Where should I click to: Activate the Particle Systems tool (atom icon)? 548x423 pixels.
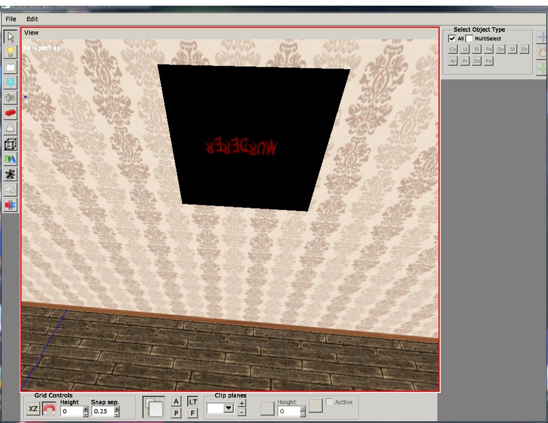(10, 83)
